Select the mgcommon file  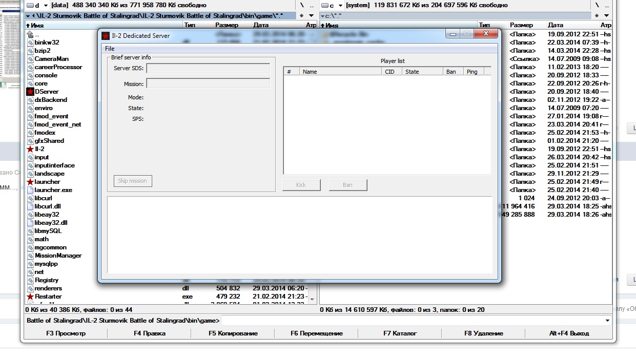click(x=51, y=247)
